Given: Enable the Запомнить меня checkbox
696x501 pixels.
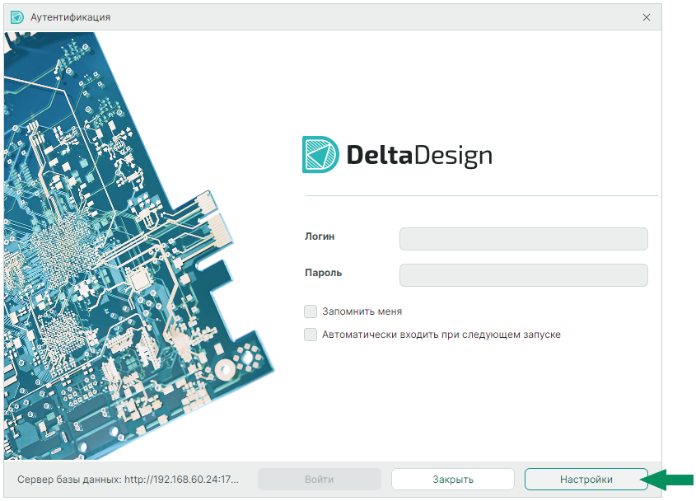Looking at the screenshot, I should [x=311, y=311].
